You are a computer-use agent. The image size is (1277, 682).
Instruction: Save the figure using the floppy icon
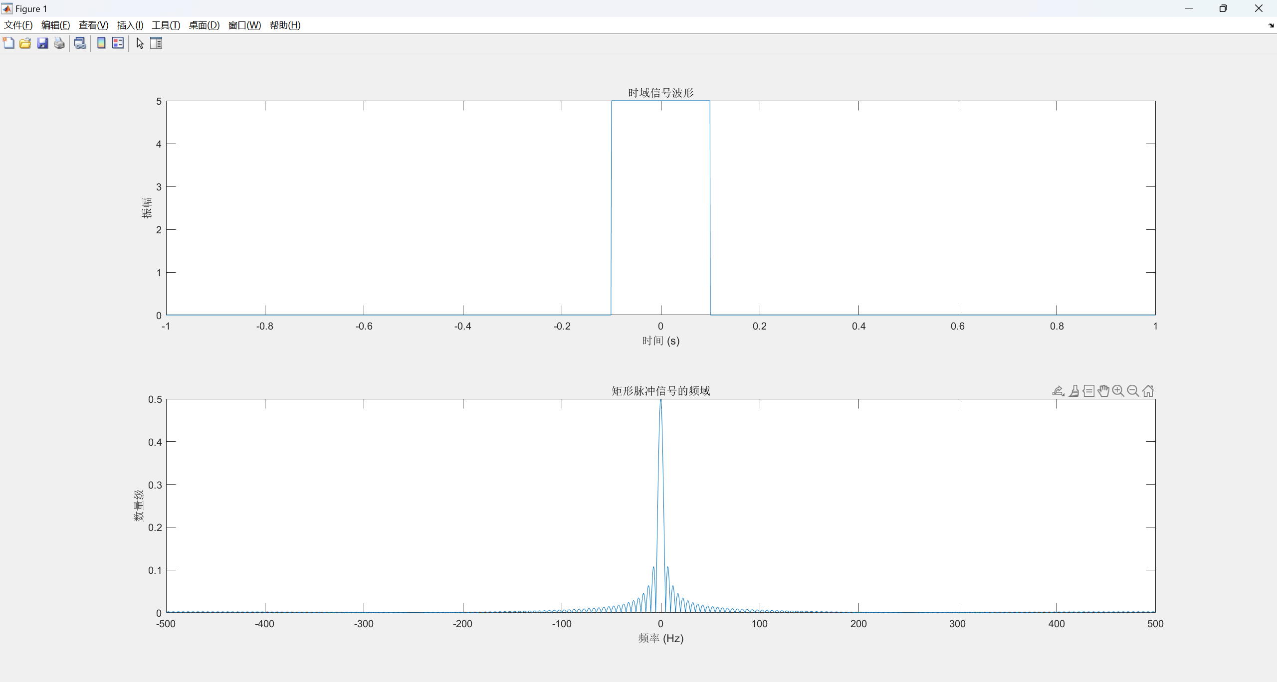click(42, 43)
